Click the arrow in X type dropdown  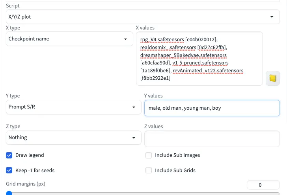126,39
